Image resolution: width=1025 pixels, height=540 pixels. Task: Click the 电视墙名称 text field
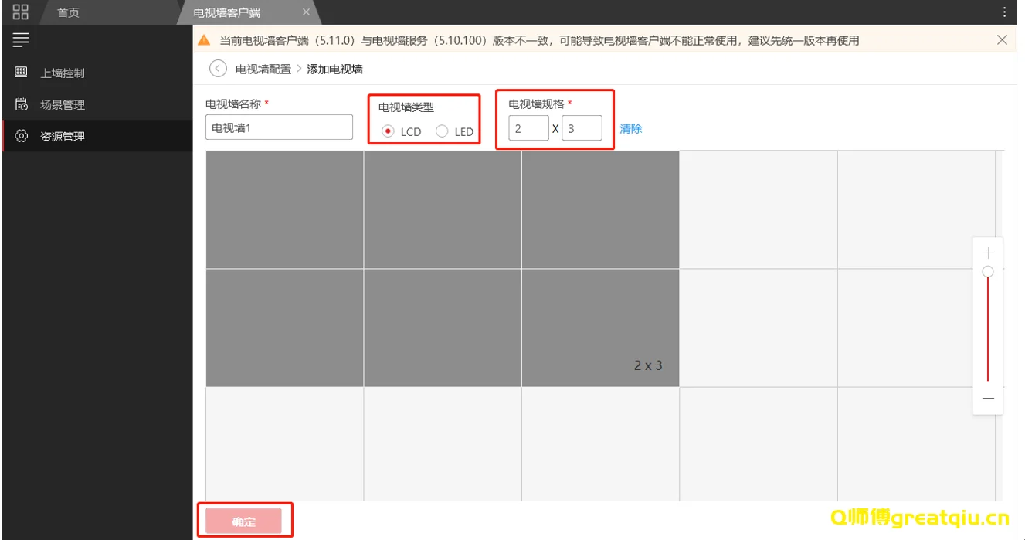coord(279,127)
